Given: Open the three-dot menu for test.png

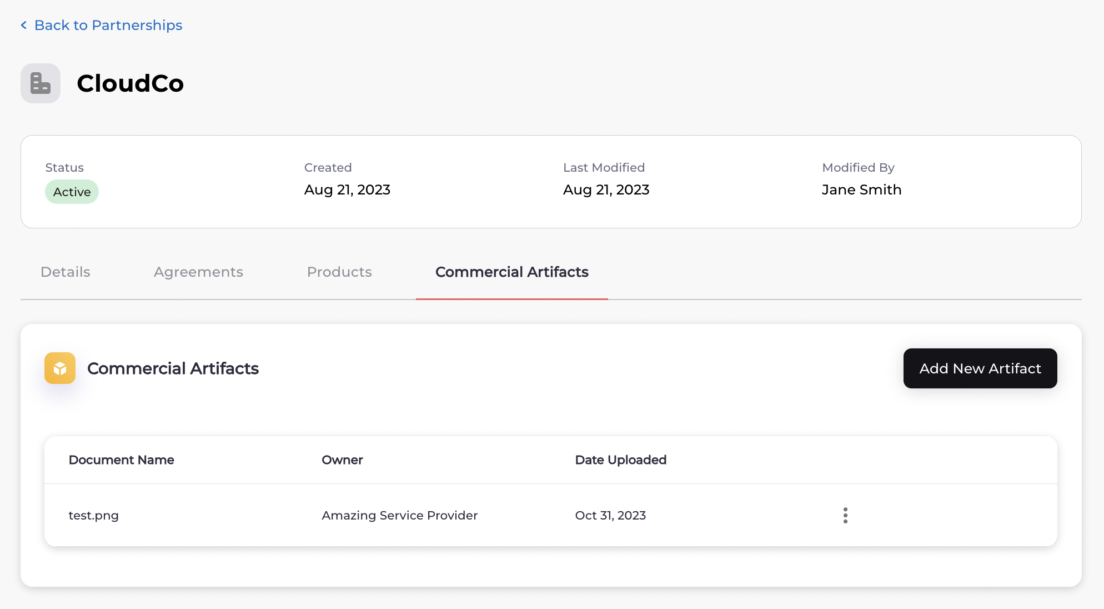Looking at the screenshot, I should coord(845,515).
